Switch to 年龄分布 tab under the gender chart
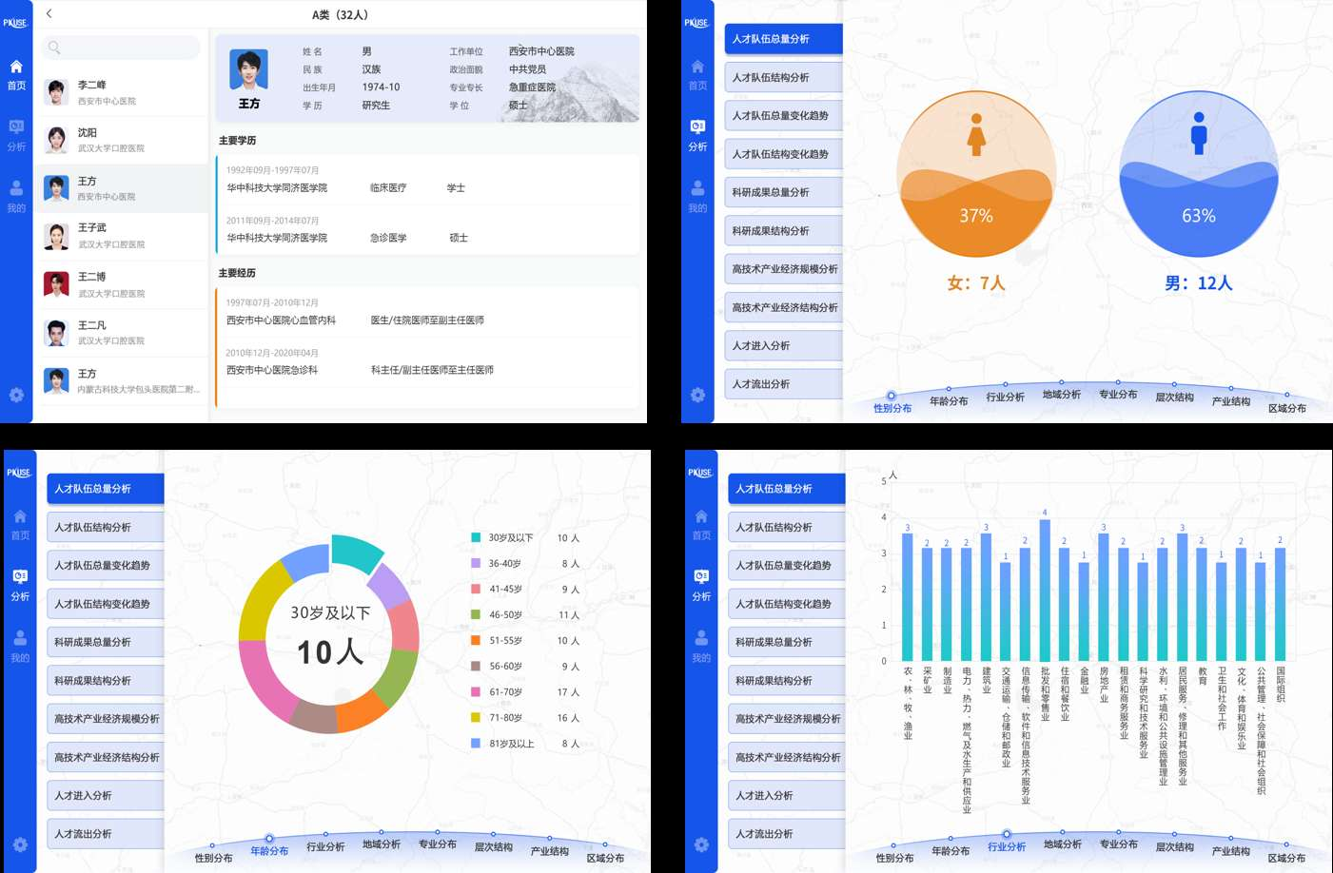 tap(949, 401)
